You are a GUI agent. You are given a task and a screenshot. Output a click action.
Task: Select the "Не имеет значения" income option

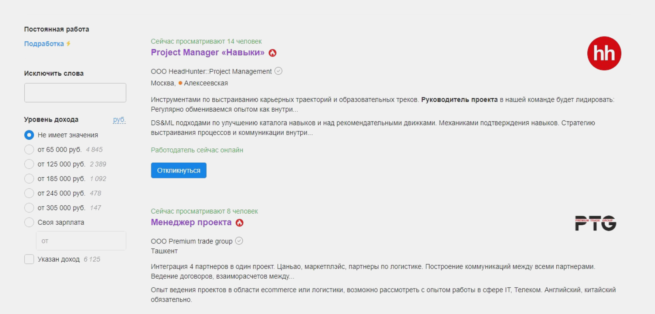tap(29, 135)
